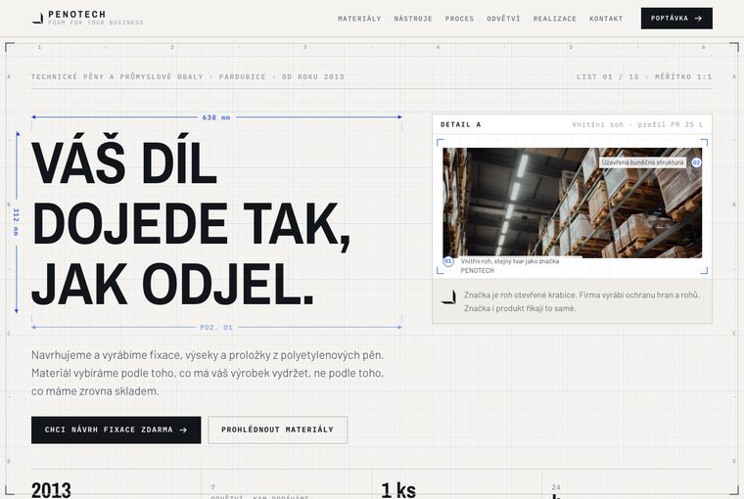Viewport: 744px width, 499px height.
Task: Click the 638 mm dimension label
Action: point(216,117)
